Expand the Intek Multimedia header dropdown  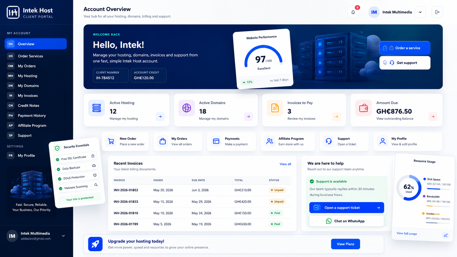pos(420,12)
